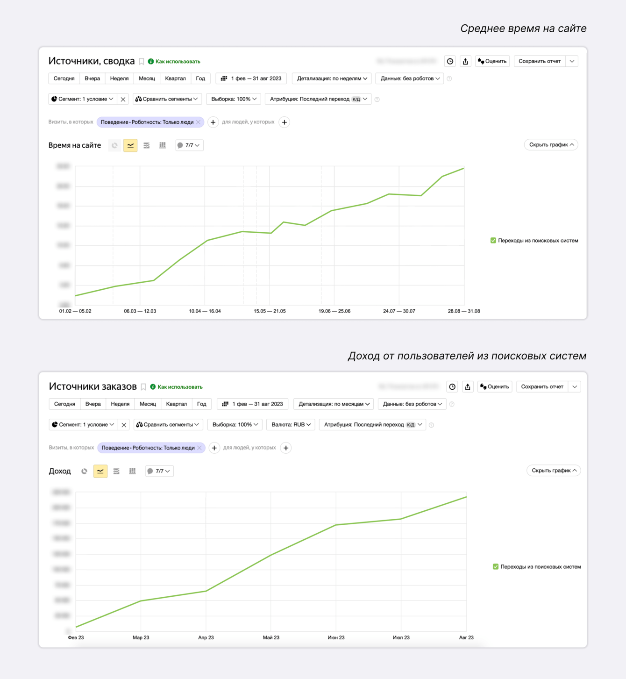Open the Валюта: RUB dropdown

tap(291, 425)
